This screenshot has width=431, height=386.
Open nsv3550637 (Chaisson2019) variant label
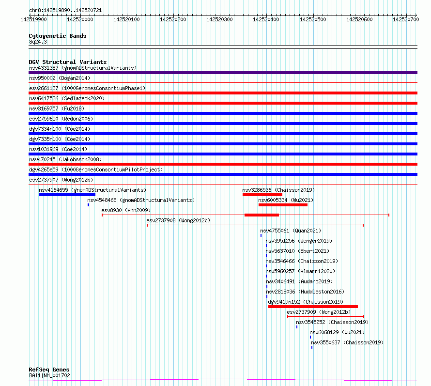click(x=347, y=342)
